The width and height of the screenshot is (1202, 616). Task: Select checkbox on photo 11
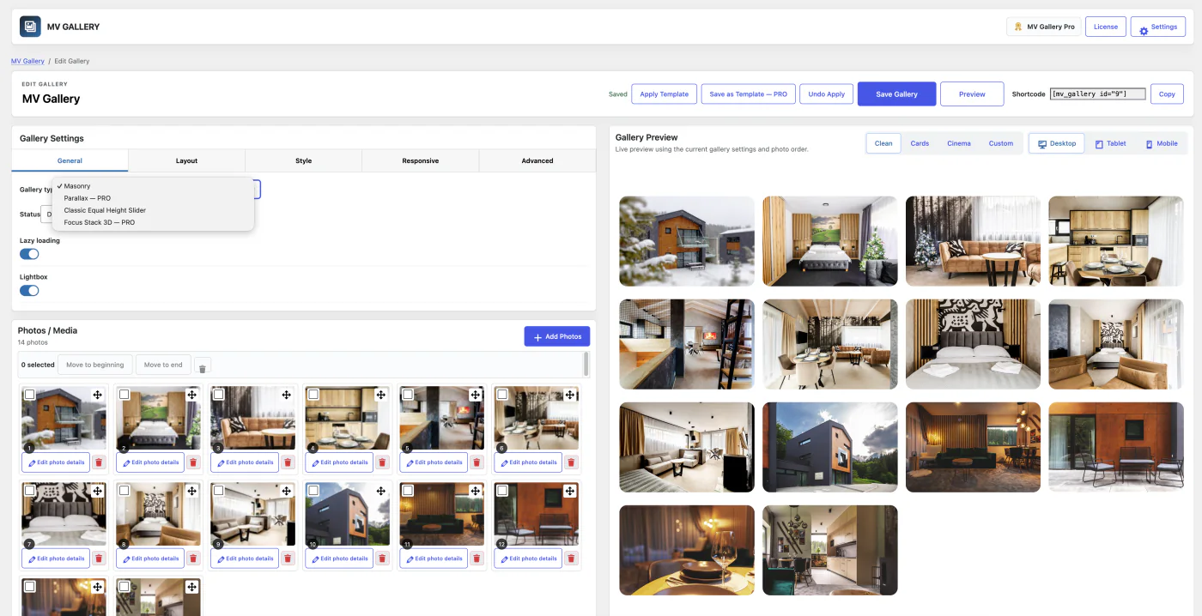click(x=408, y=491)
